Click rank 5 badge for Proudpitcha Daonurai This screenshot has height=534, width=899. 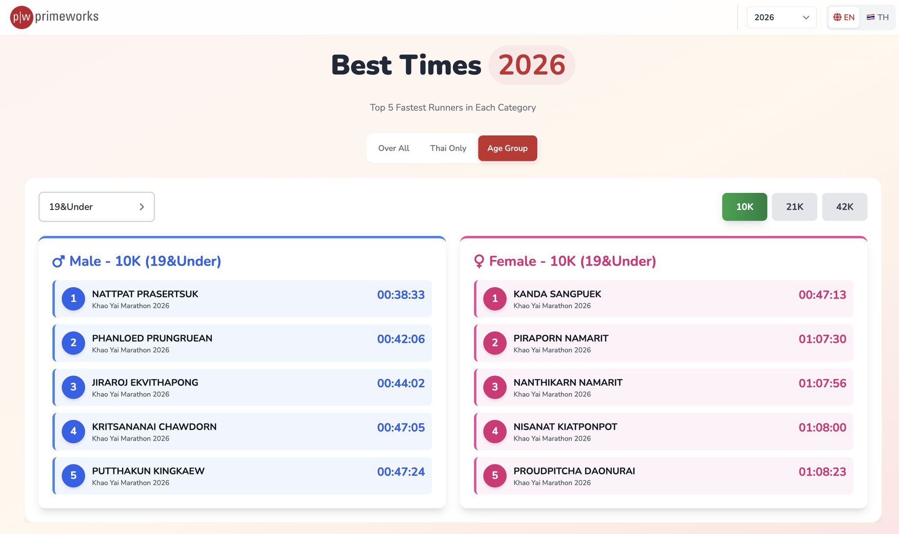point(495,476)
